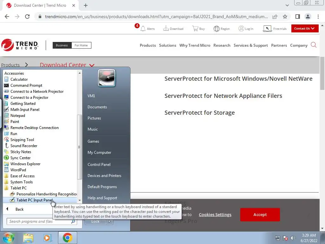Collapse the Tablet PC folder
The image size is (325, 244).
(x=18, y=188)
